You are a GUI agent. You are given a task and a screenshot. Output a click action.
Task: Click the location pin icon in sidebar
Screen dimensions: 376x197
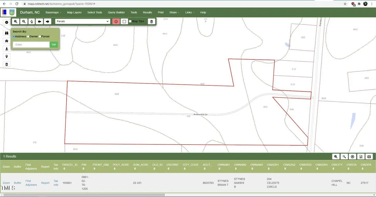(7, 56)
